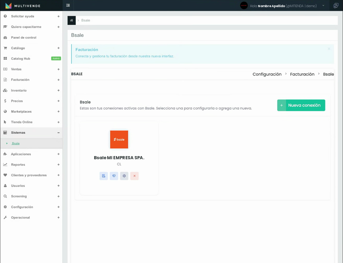The image size is (343, 263).
Task: Click grid icon for Catalog Hub
Action: [x=5, y=58]
